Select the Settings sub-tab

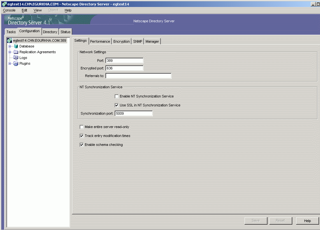[81, 41]
